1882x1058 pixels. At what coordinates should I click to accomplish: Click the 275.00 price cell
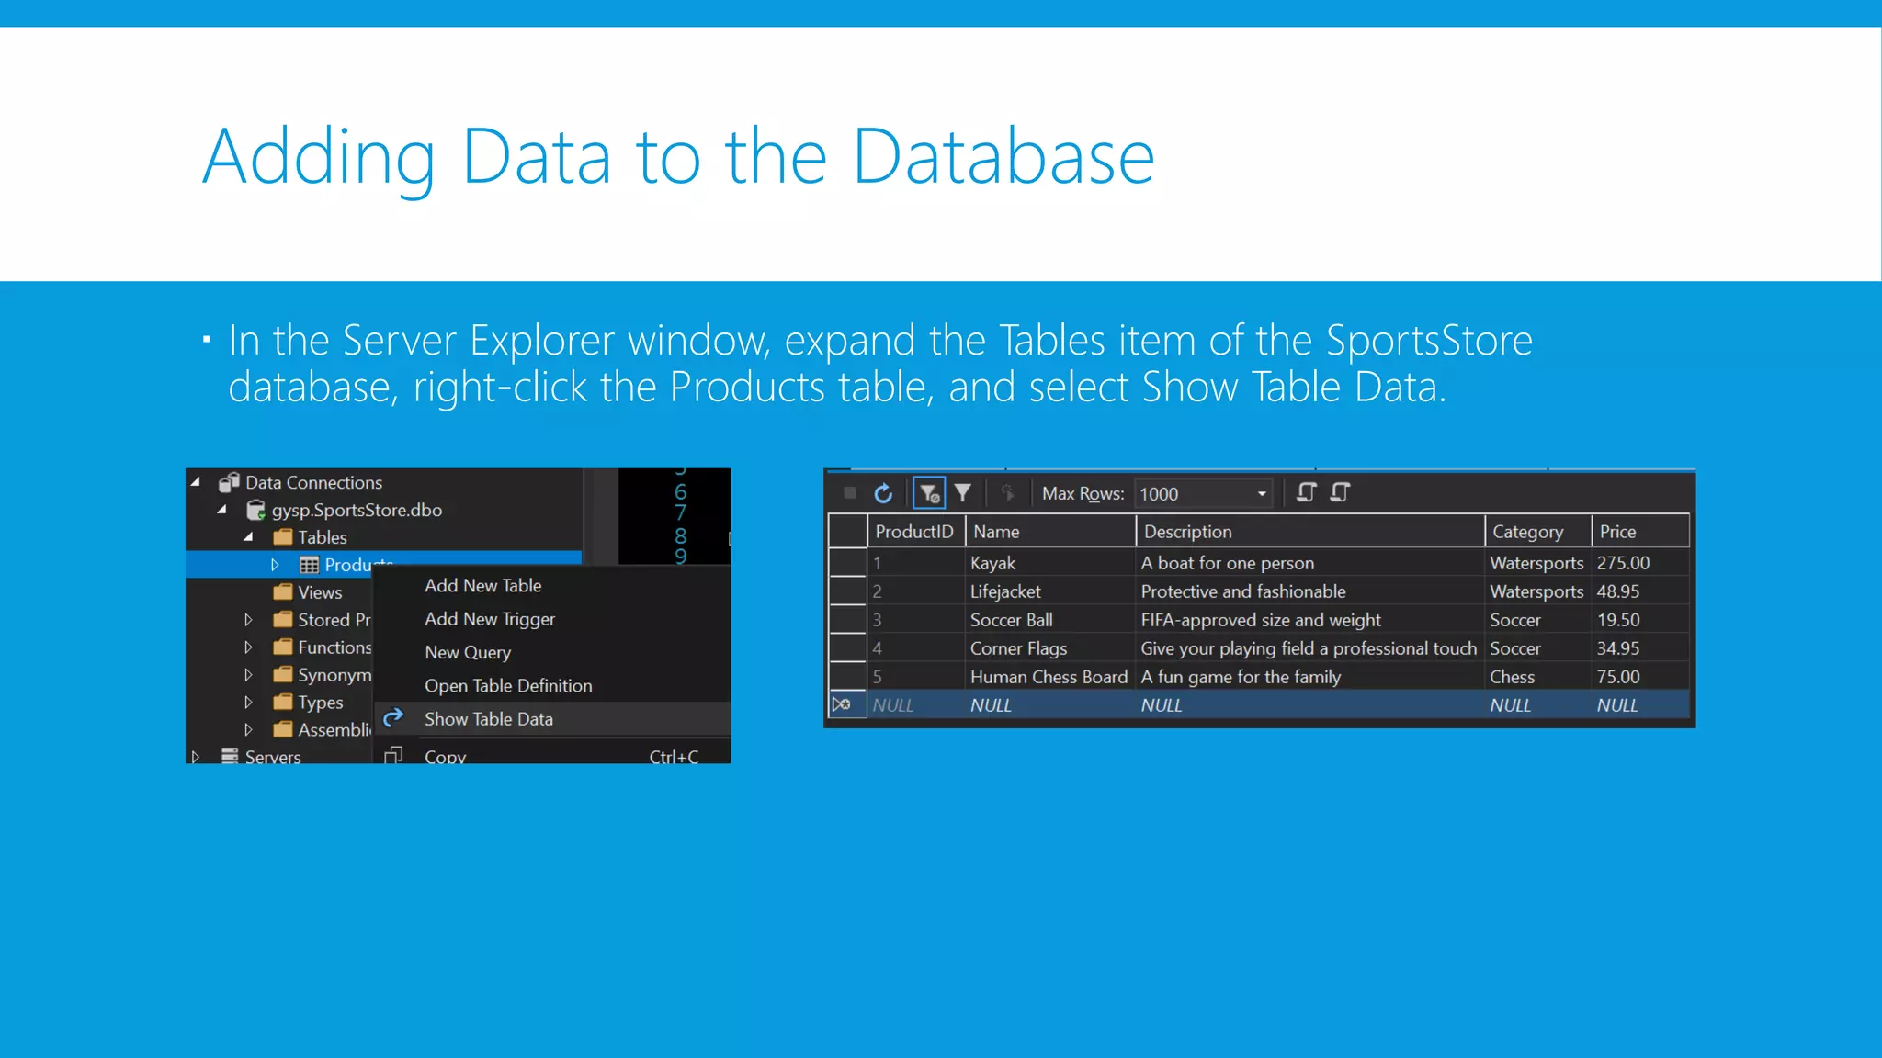(x=1641, y=562)
